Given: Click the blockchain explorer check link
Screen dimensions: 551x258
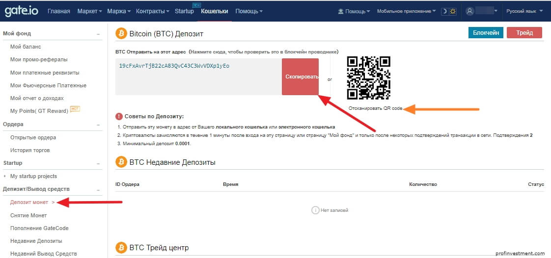Looking at the screenshot, I should tap(264, 52).
